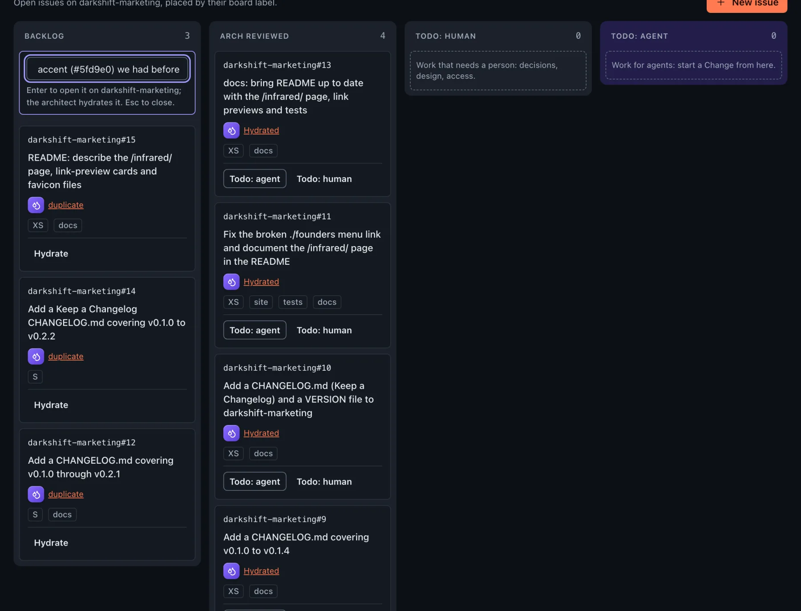Click the docs label on issue #9

(x=263, y=591)
